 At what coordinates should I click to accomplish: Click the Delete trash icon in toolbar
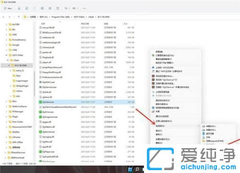pos(58,8)
